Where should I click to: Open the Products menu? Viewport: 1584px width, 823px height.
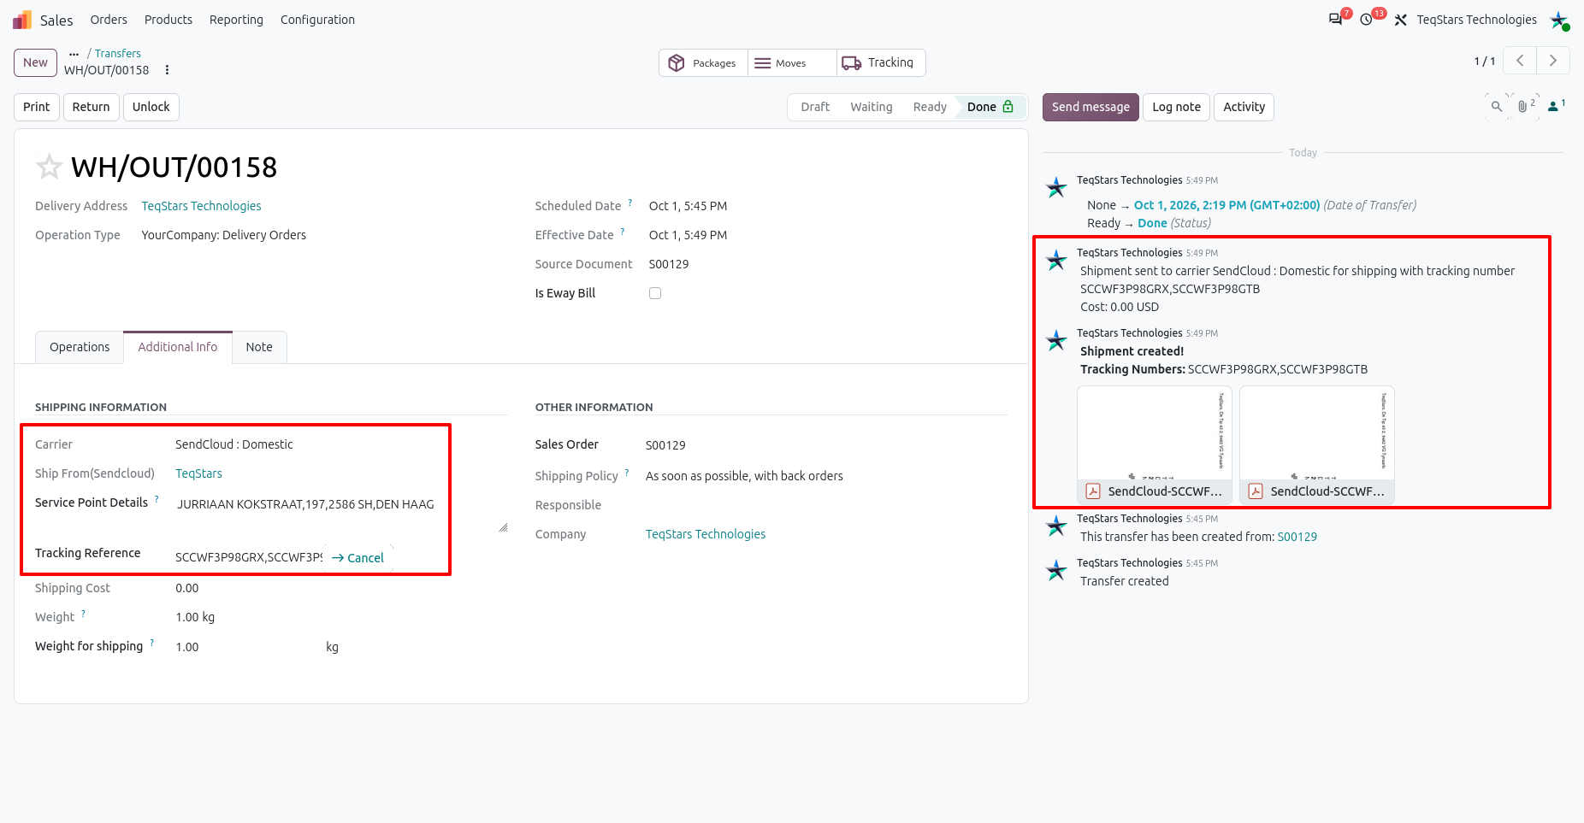tap(168, 20)
